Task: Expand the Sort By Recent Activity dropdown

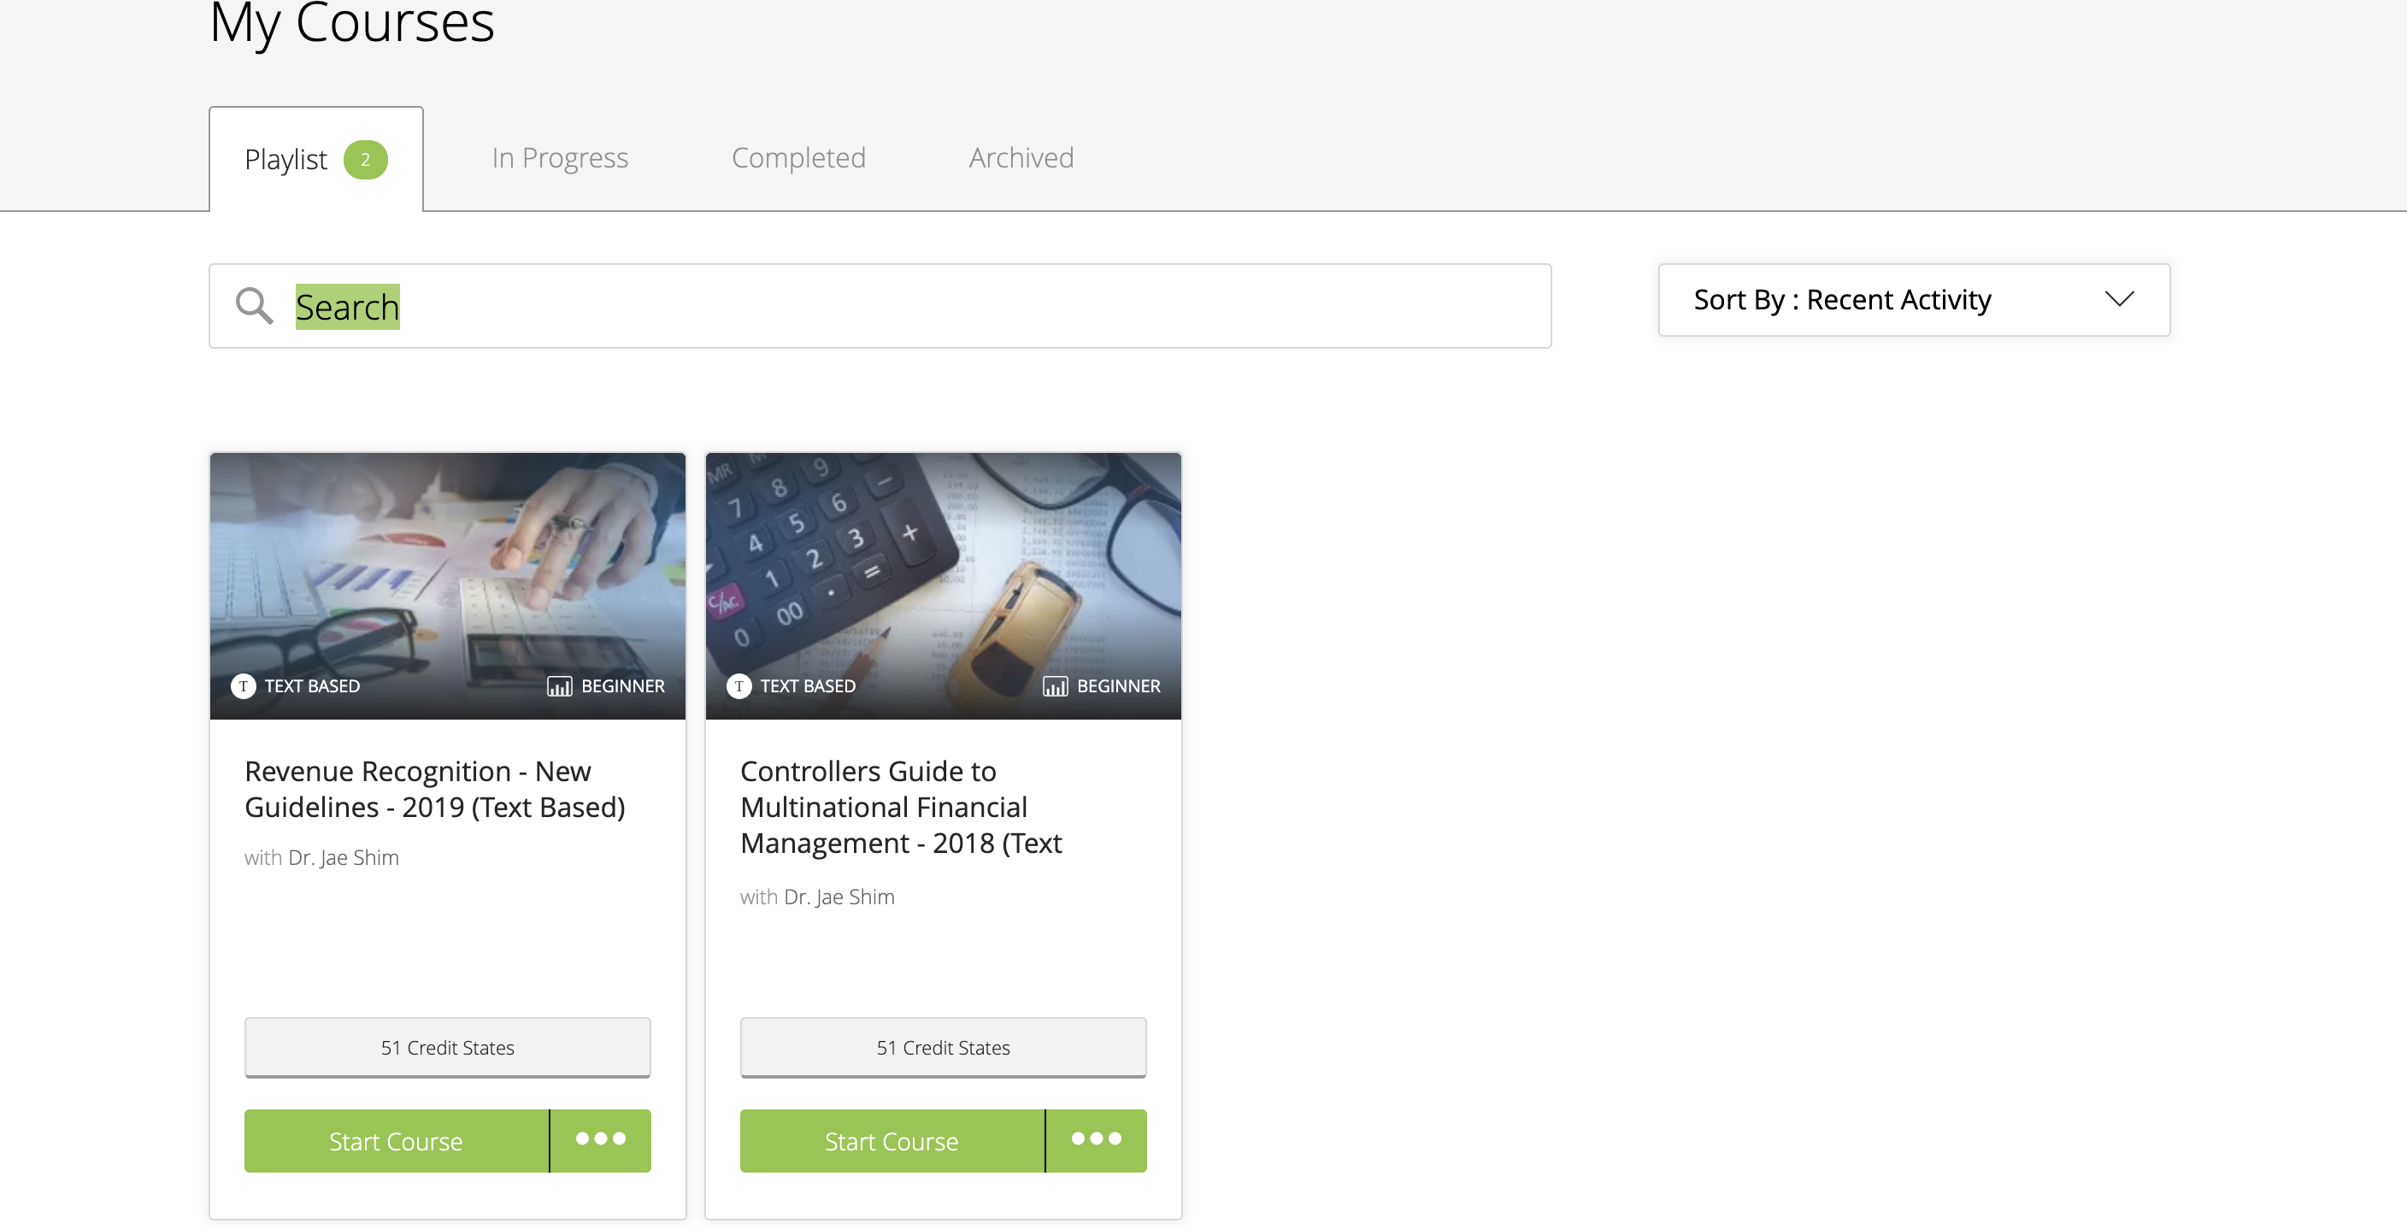Action: point(1914,299)
